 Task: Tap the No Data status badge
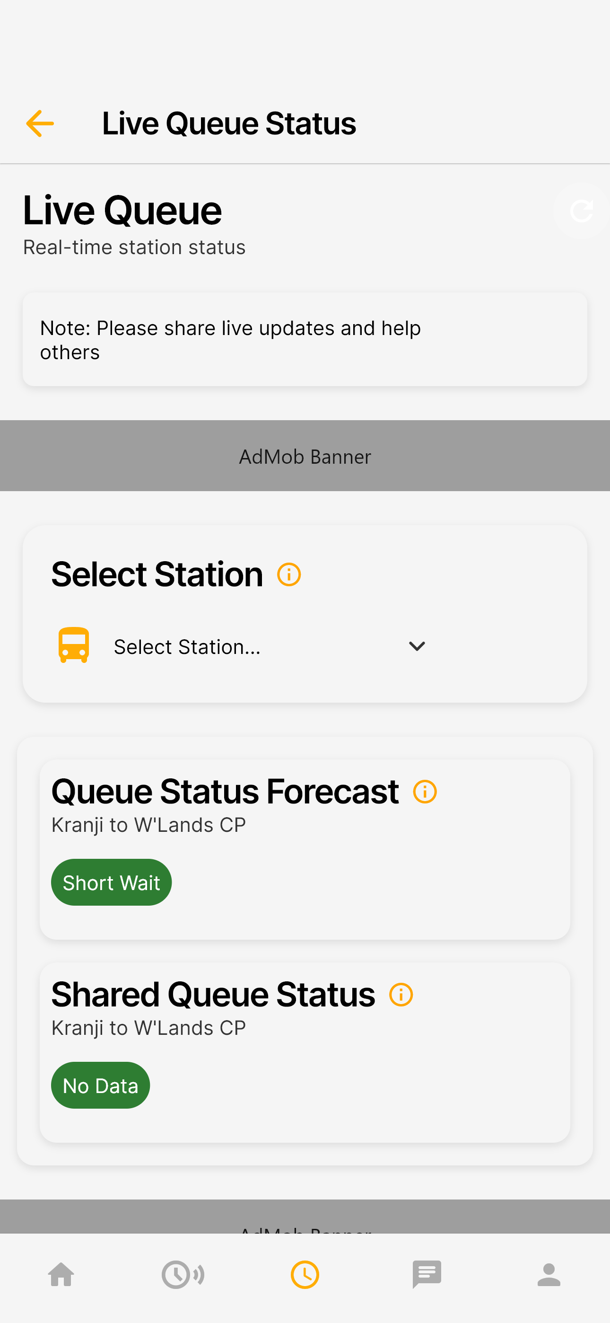click(101, 1085)
